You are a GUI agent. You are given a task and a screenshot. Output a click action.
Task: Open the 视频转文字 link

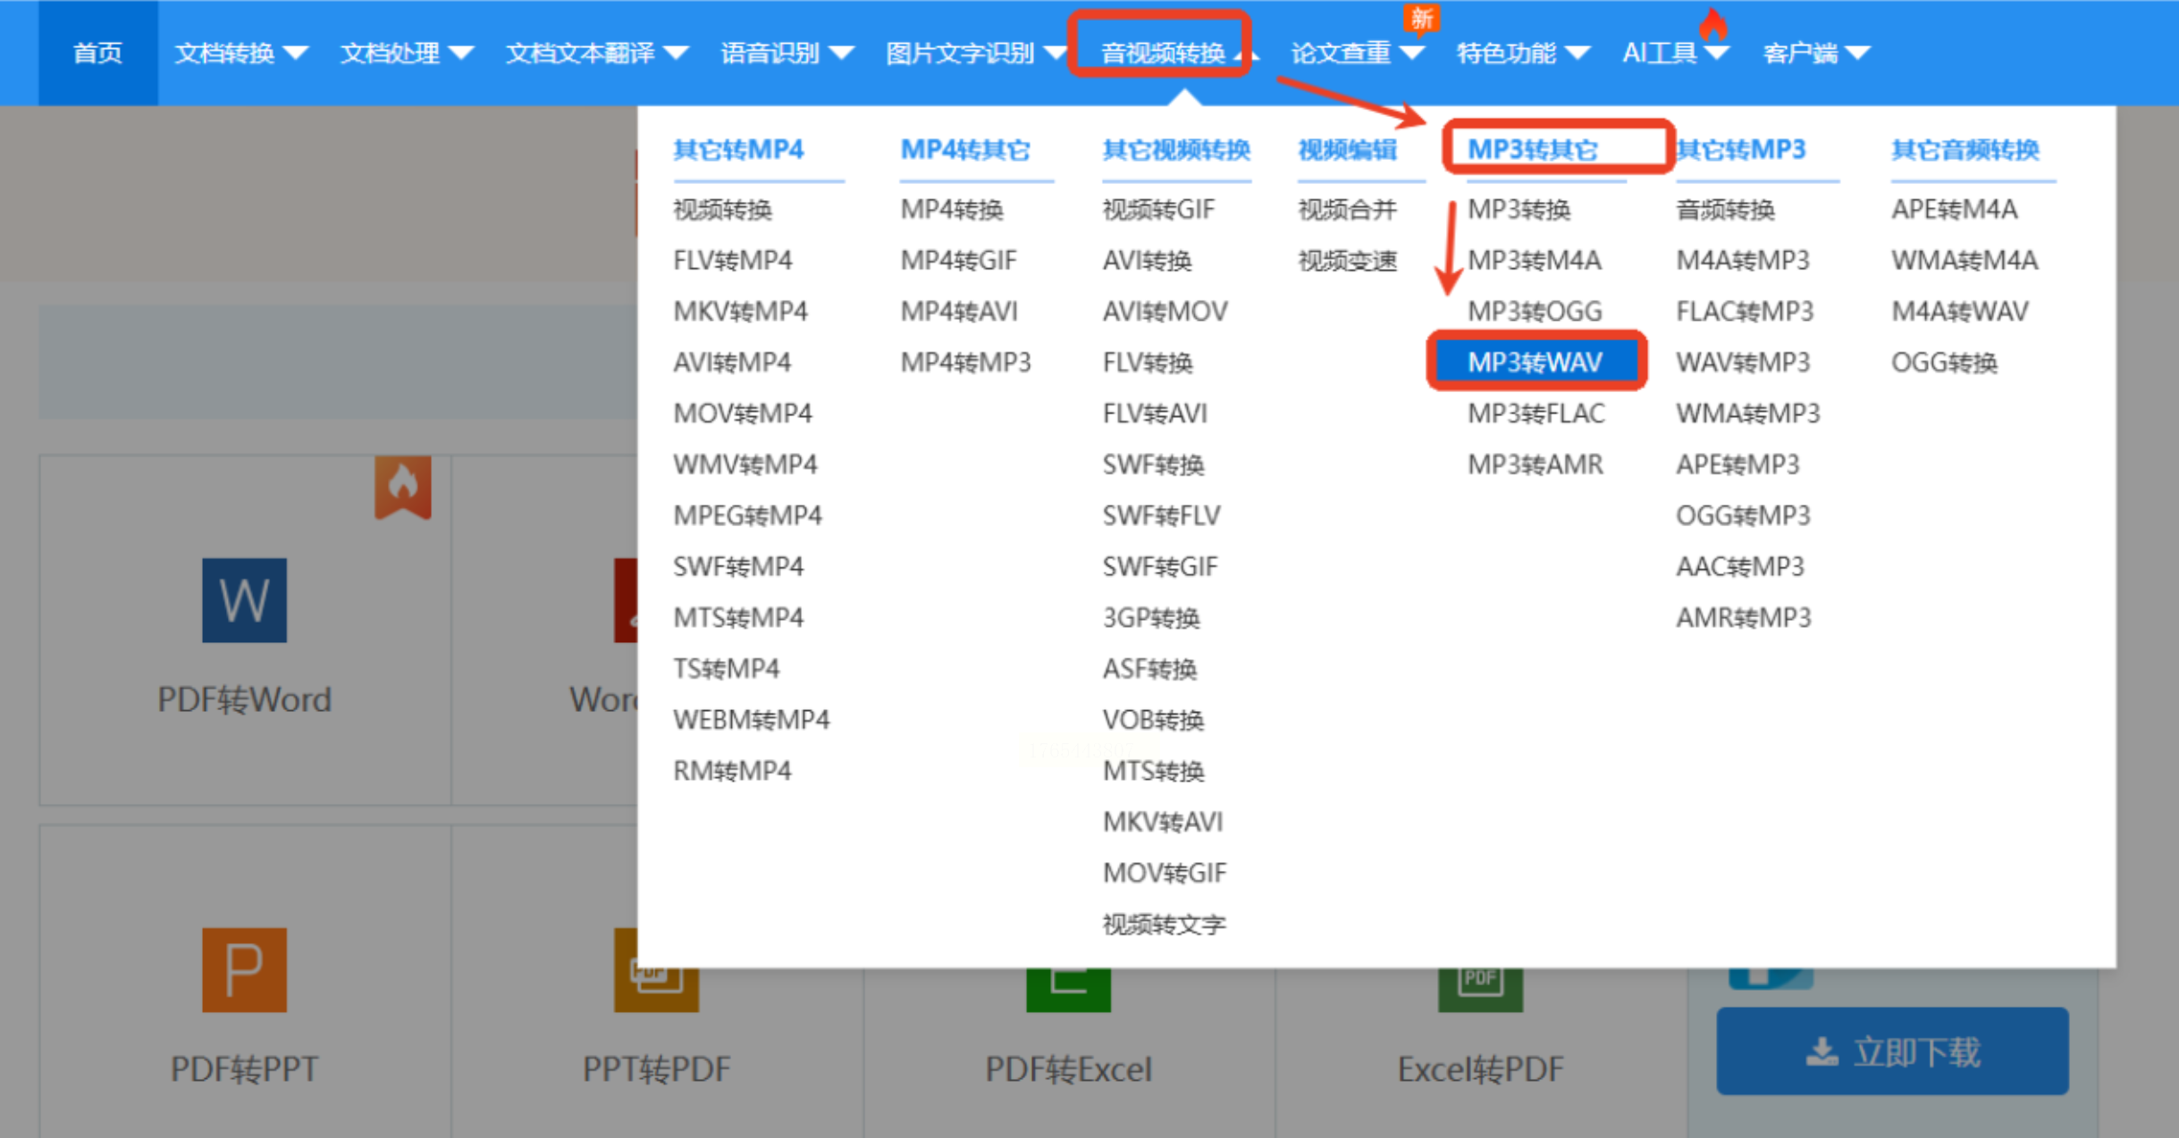pos(1164,924)
